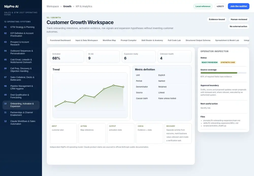The image size is (254, 176).
Task: Click the Activated 68% metric card
Action: pos(67,57)
